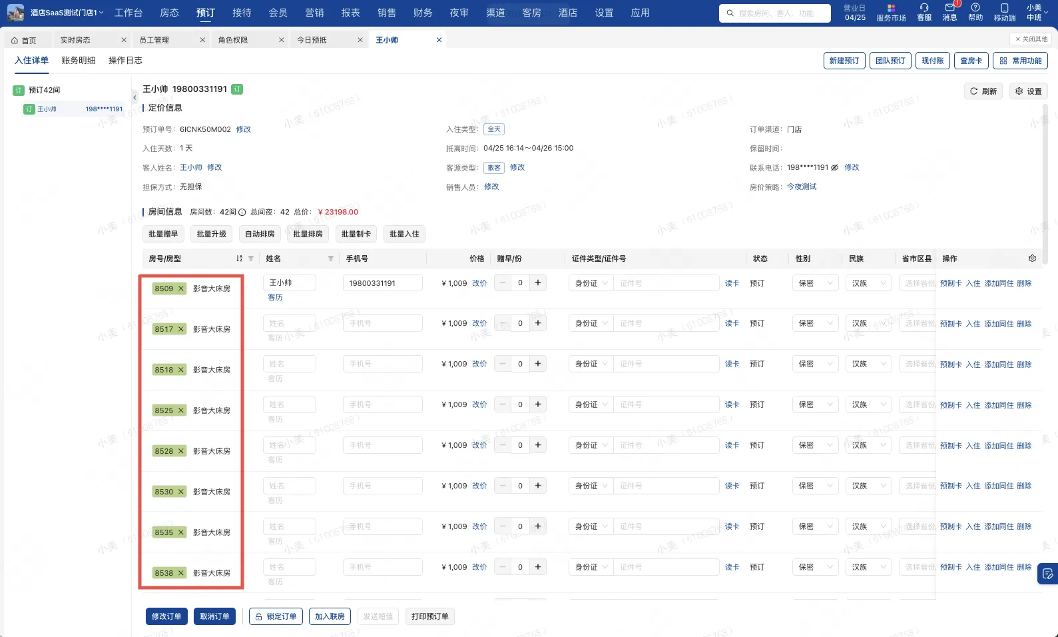Open 身份证 ID type dropdown in 8530 row
The image size is (1058, 637).
click(x=591, y=486)
